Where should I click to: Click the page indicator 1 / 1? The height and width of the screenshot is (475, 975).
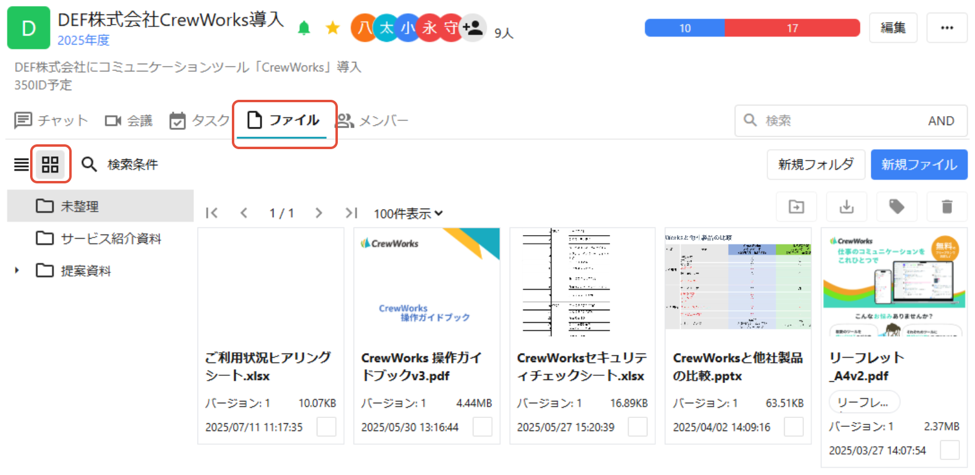(281, 213)
